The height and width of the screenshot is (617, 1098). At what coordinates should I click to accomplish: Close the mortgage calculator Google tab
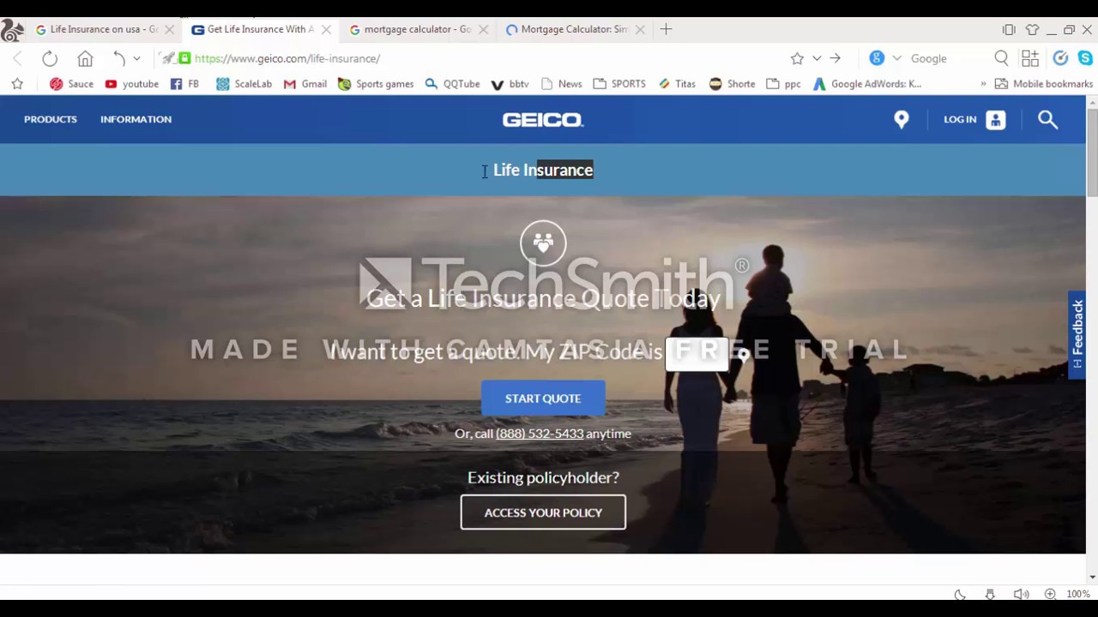(x=483, y=29)
